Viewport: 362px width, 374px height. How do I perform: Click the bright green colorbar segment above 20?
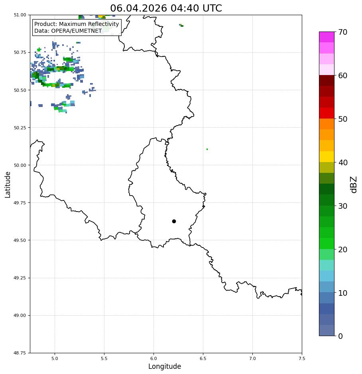coord(327,243)
